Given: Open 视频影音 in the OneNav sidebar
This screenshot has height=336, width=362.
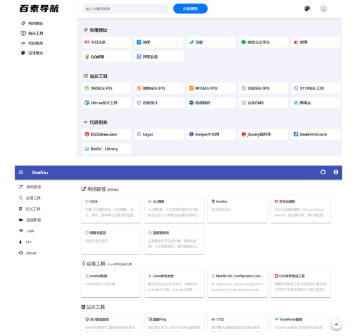Looking at the screenshot, I should click(33, 220).
